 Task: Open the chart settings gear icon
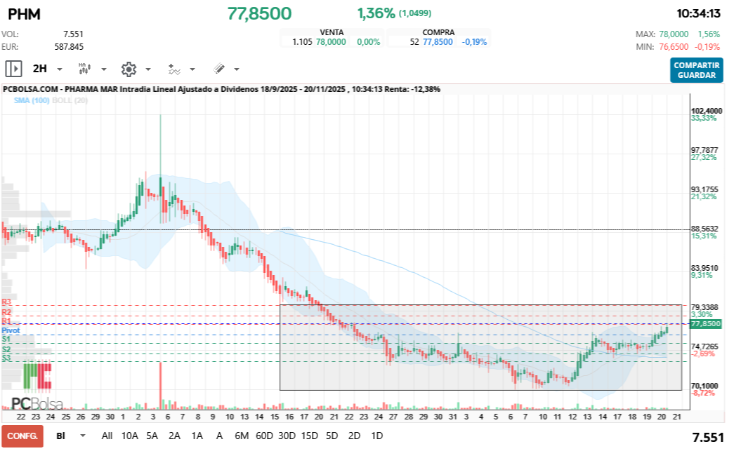click(128, 69)
